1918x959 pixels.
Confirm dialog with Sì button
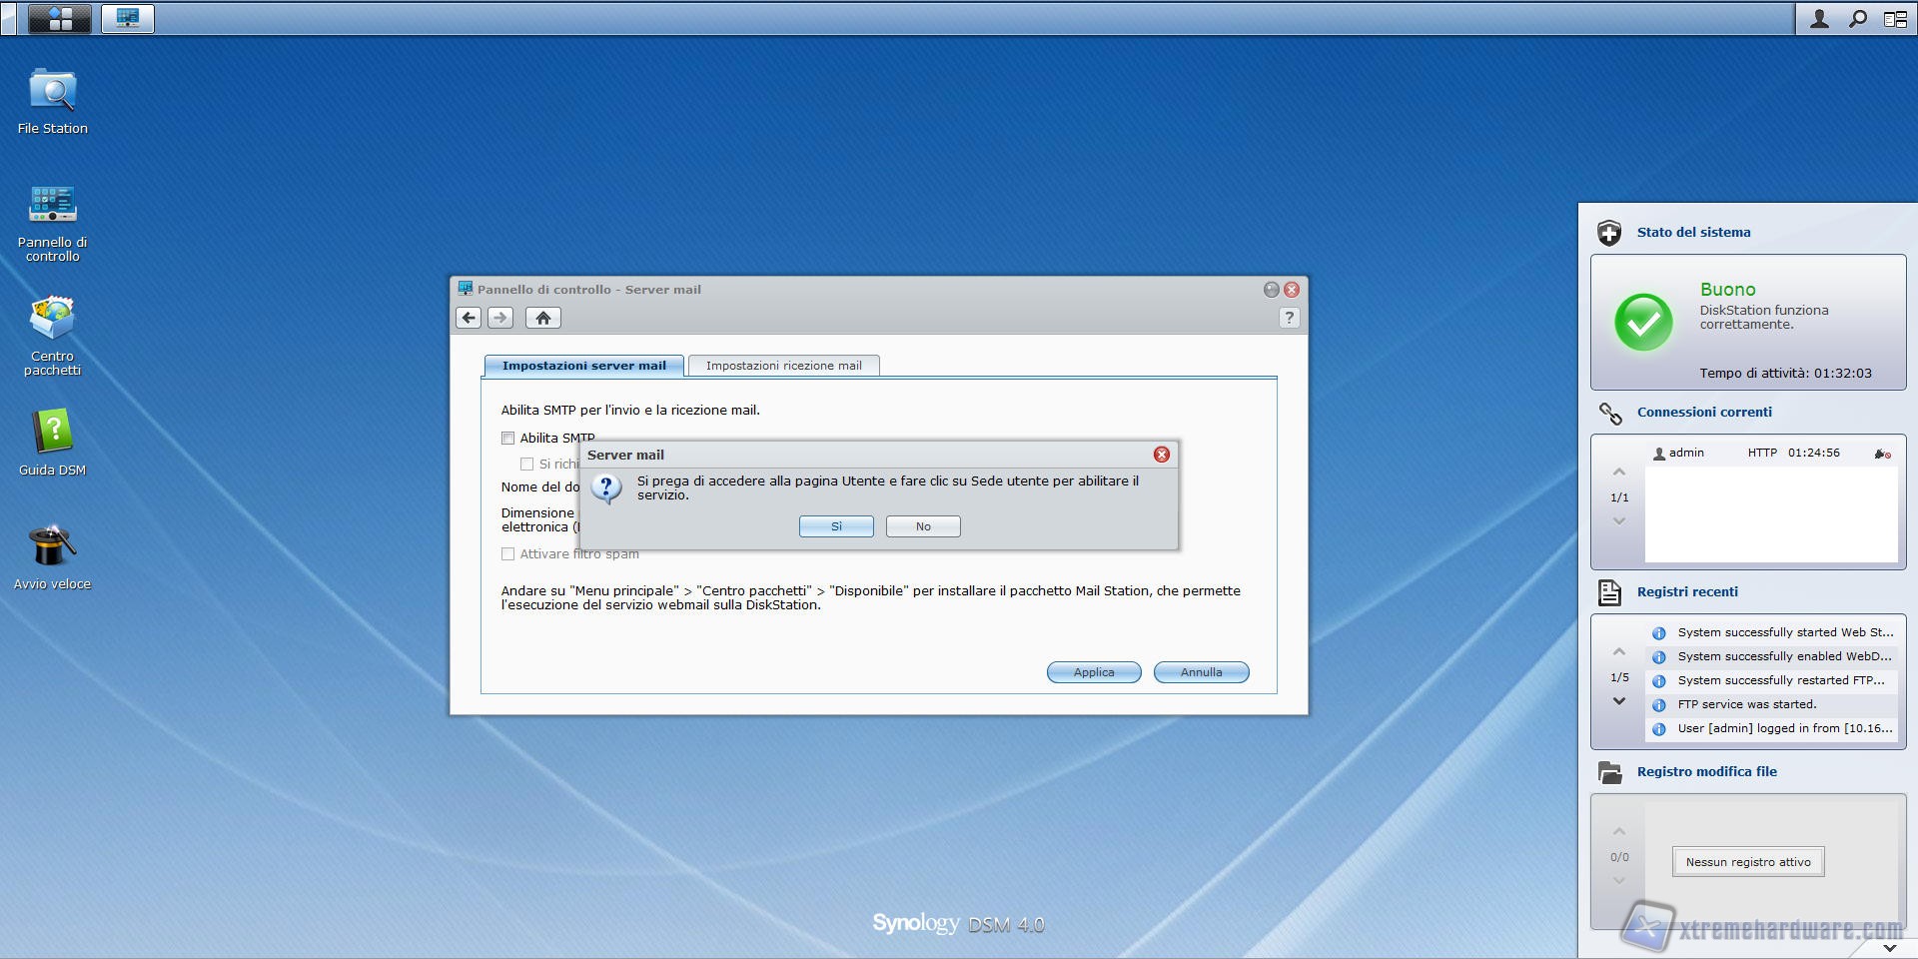pos(836,526)
